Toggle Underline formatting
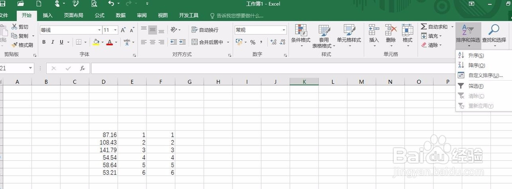The image size is (512, 189). [x=61, y=42]
